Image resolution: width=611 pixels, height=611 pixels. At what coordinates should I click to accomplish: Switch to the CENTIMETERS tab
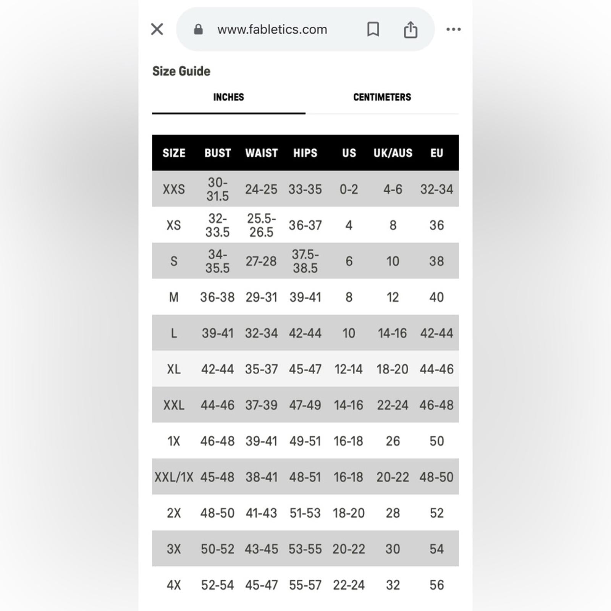tap(382, 97)
